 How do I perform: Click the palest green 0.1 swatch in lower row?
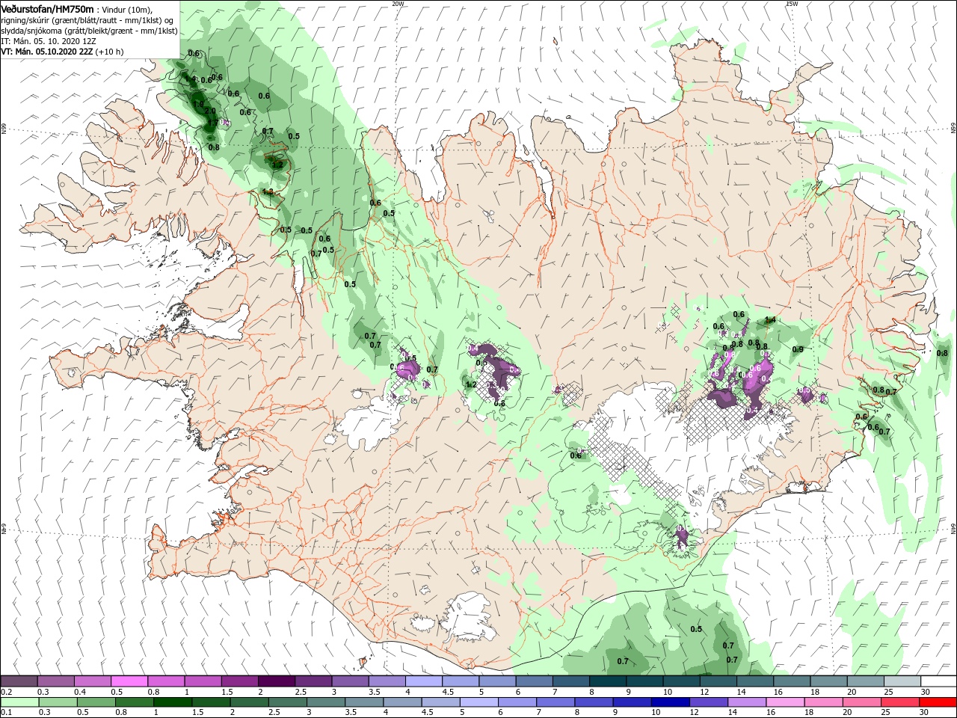pos(19,702)
